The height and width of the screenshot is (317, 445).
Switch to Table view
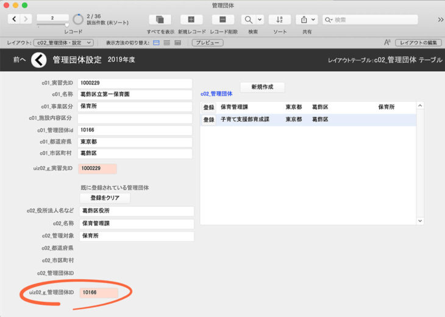(x=177, y=43)
